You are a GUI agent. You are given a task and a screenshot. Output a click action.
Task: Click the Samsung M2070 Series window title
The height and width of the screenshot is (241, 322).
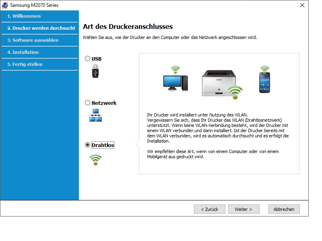pos(34,5)
